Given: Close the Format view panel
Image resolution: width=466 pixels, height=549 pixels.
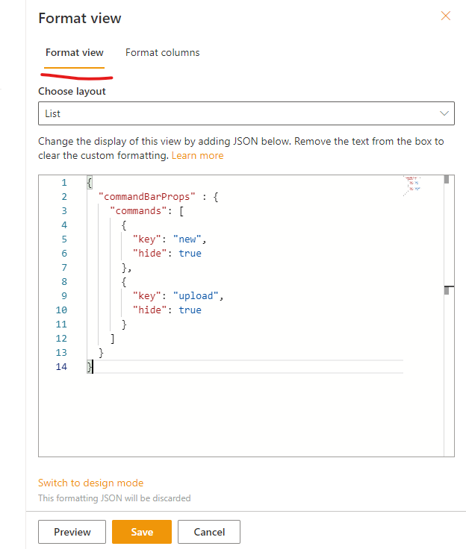Looking at the screenshot, I should tap(445, 16).
